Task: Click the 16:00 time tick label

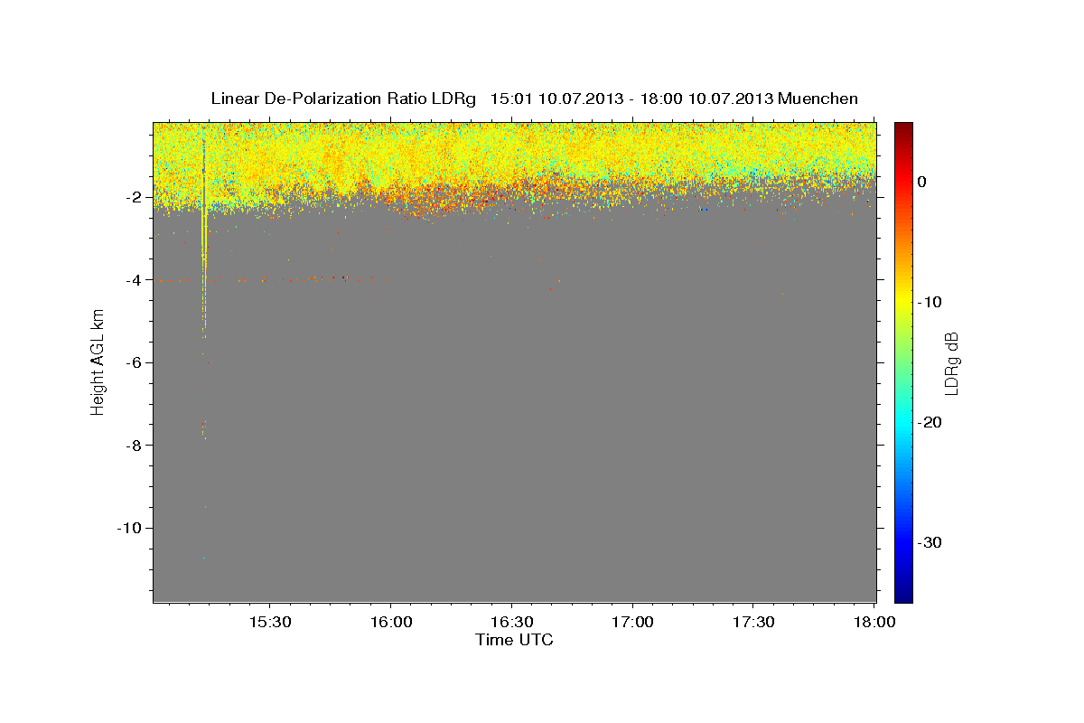Action: [390, 622]
